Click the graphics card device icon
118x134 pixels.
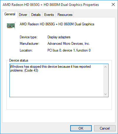click(x=11, y=26)
